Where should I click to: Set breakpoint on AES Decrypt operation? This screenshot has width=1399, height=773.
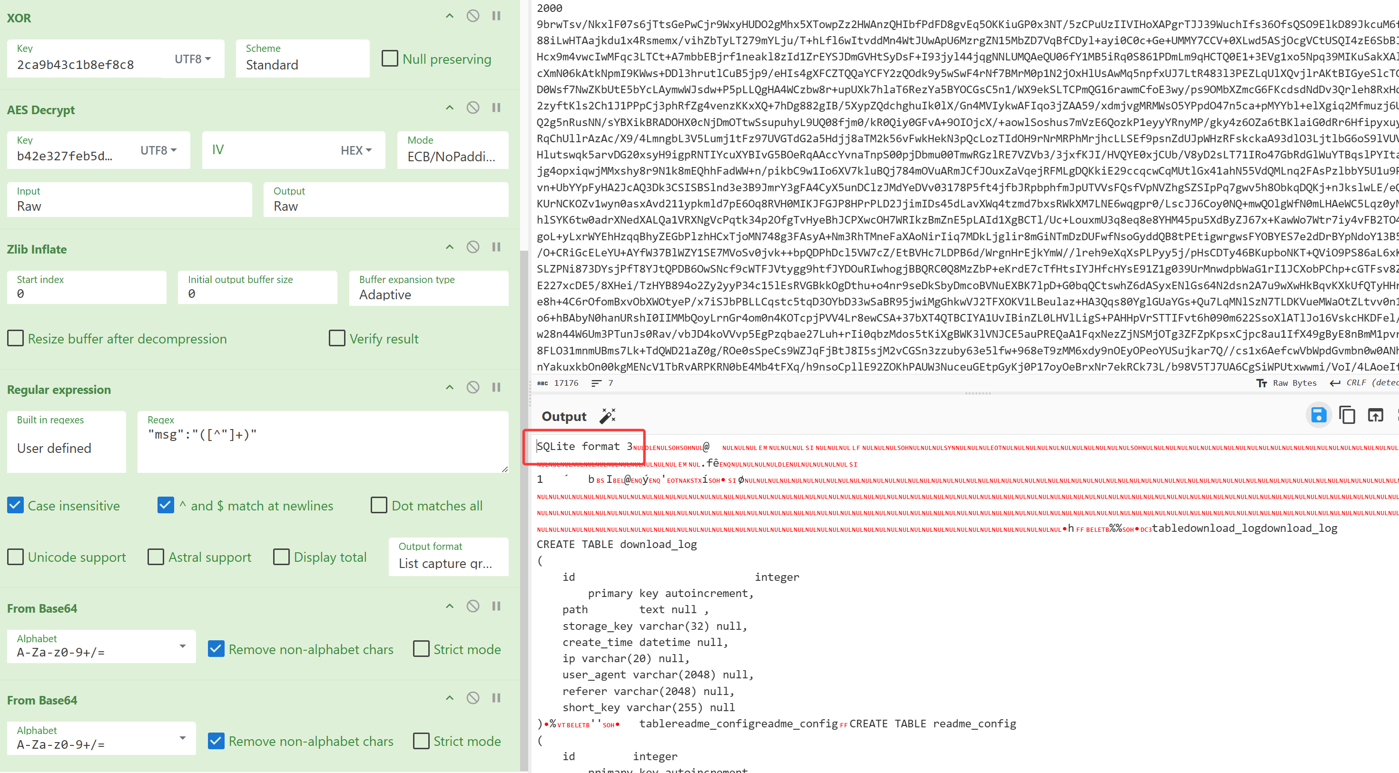pos(496,108)
